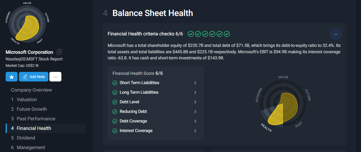
Task: Click the pencil icon in Add Note
Action: click(x=25, y=77)
